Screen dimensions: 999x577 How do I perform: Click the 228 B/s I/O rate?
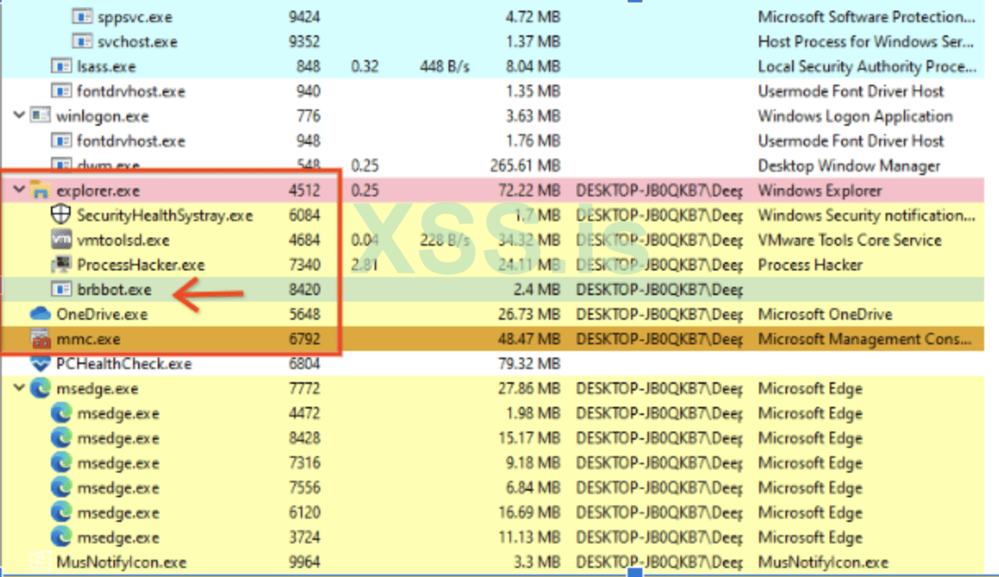pos(443,240)
